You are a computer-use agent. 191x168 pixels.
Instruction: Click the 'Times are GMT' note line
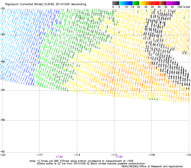click(82, 161)
